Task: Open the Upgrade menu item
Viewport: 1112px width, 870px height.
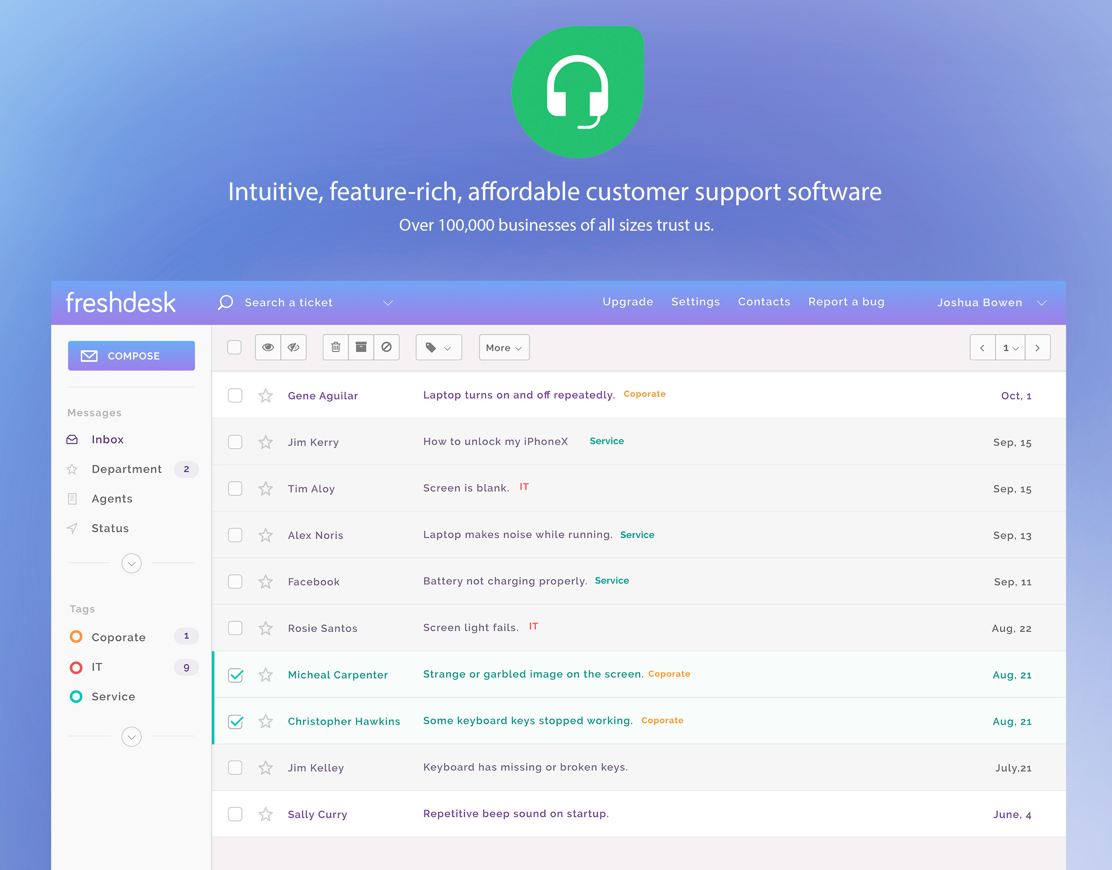Action: 628,302
